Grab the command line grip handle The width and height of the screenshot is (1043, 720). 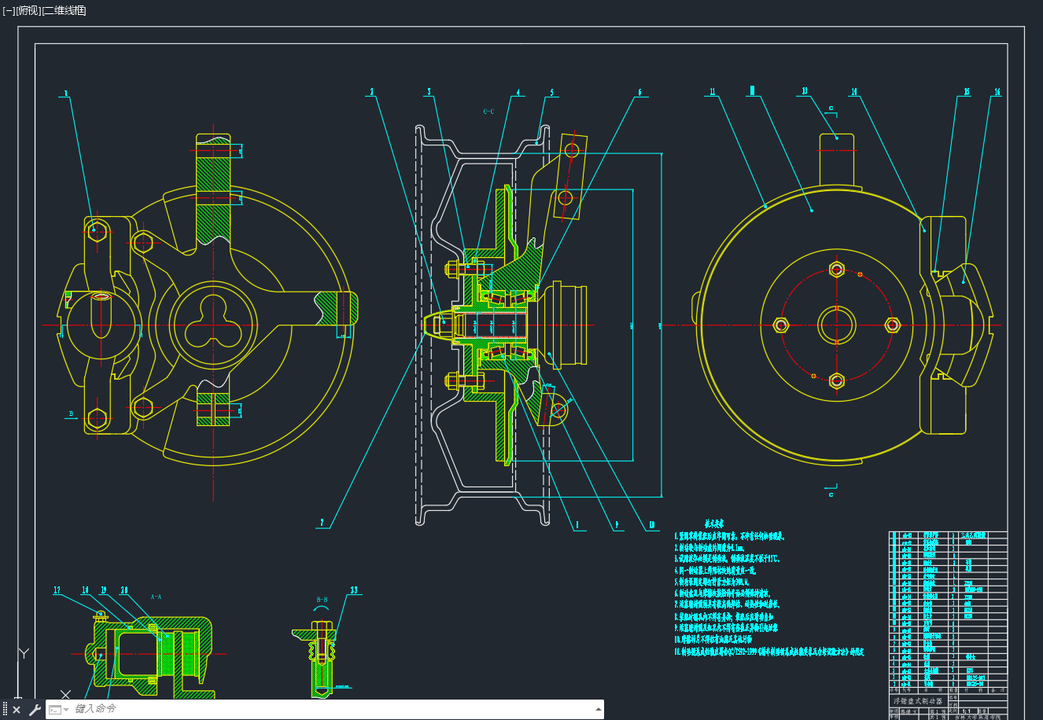pyautogui.click(x=5, y=710)
